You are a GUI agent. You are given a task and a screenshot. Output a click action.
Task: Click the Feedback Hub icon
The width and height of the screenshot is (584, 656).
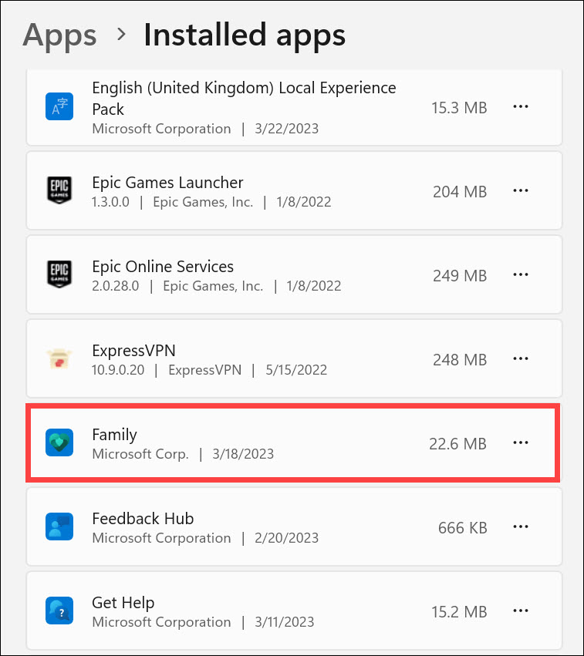pyautogui.click(x=59, y=526)
